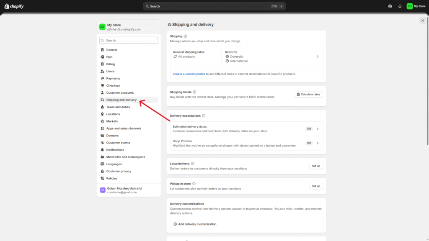429x241 pixels.
Task: Expand the General shipping rates chevron
Action: click(318, 56)
